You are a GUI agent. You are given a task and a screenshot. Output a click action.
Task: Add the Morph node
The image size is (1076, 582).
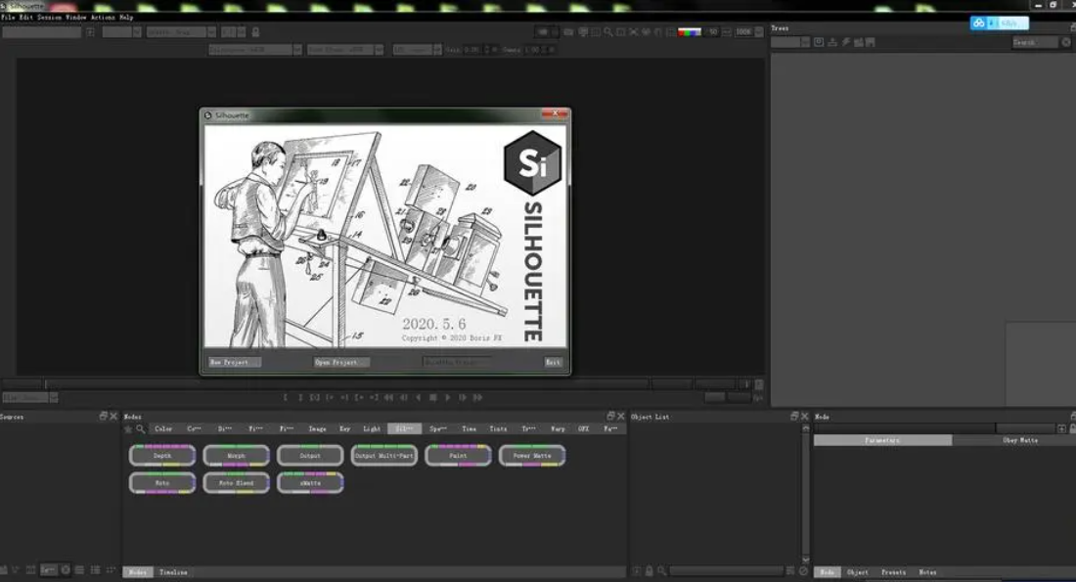pos(236,456)
